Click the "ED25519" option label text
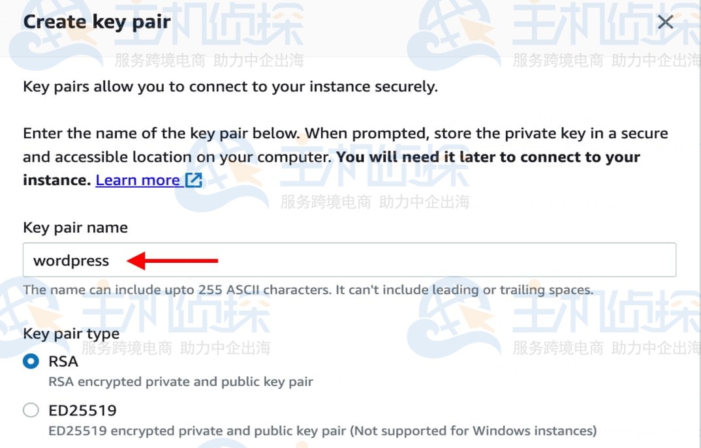 tap(82, 411)
